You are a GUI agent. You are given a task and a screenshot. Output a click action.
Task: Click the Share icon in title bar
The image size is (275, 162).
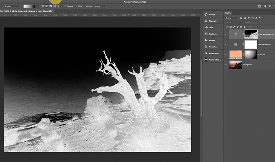(x=260, y=6)
